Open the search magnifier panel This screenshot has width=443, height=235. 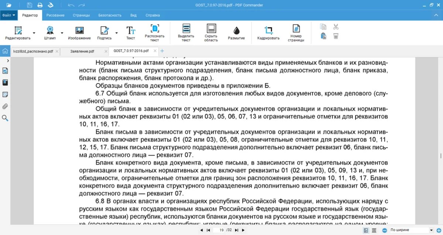[x=5, y=118]
